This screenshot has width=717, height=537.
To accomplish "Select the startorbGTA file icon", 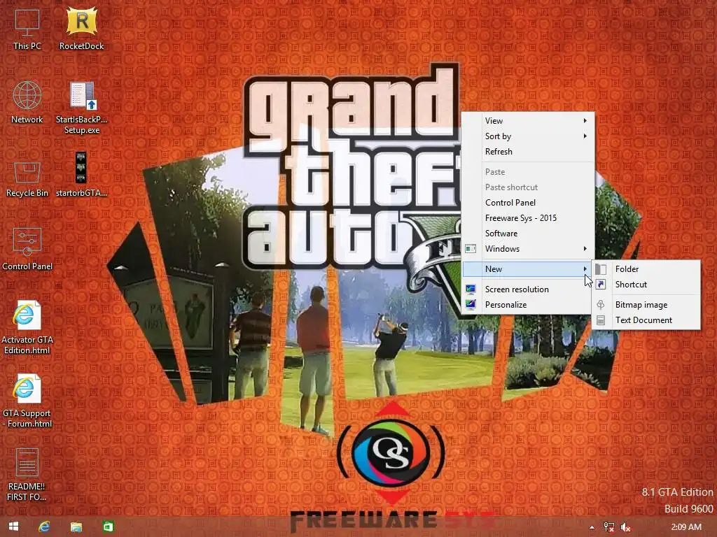I will [81, 175].
